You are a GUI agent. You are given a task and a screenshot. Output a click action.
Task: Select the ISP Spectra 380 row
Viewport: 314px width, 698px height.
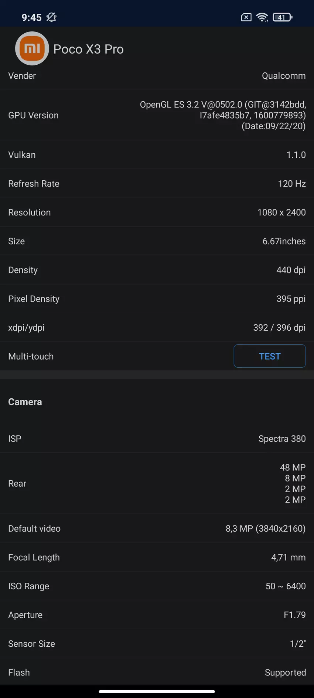[x=157, y=439]
